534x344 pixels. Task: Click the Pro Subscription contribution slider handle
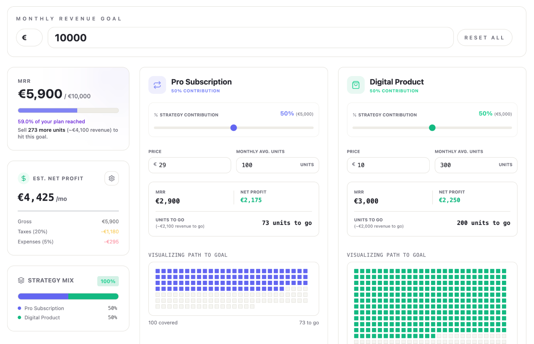pyautogui.click(x=234, y=128)
